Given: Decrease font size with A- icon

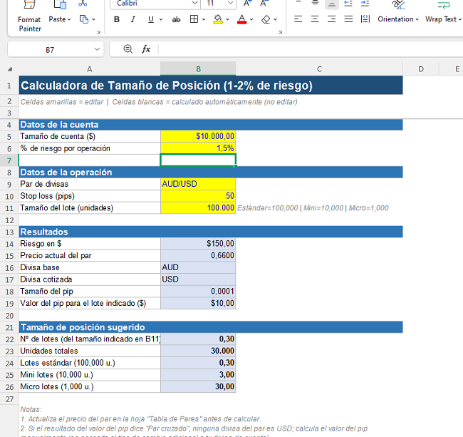Looking at the screenshot, I should point(264,4).
